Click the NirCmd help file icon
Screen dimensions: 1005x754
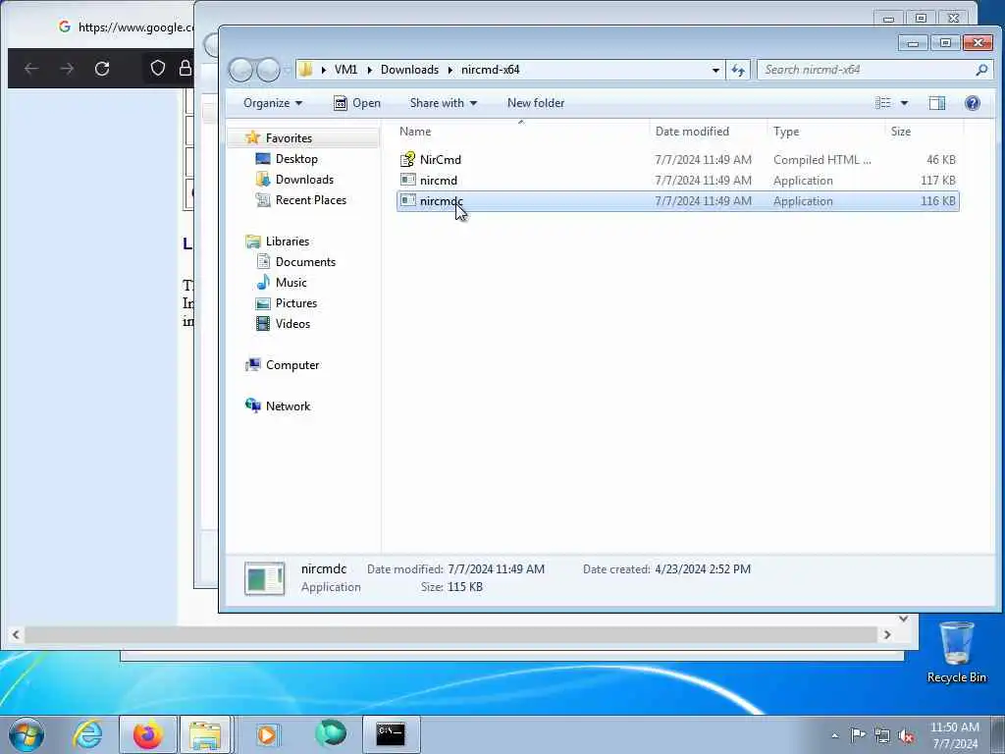tap(407, 159)
